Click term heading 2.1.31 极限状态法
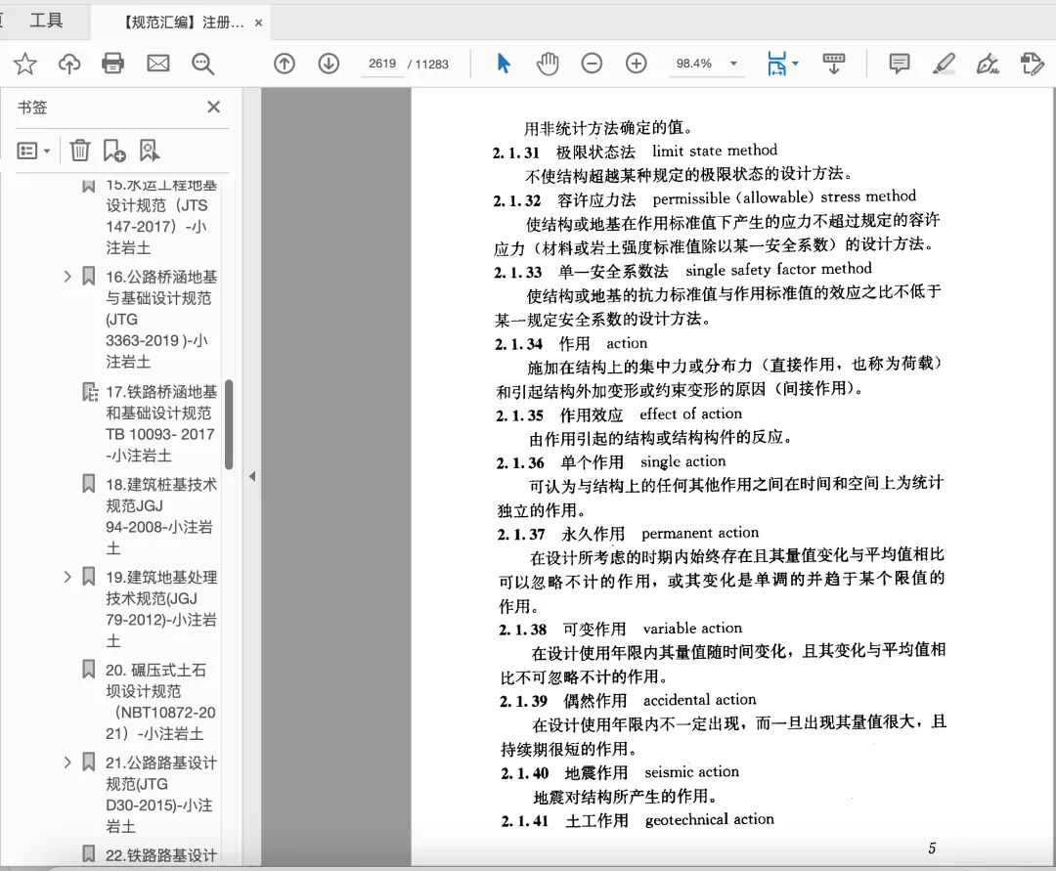 (x=635, y=152)
